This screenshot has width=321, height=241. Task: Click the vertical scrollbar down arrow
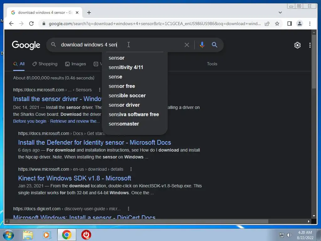pos(314,216)
